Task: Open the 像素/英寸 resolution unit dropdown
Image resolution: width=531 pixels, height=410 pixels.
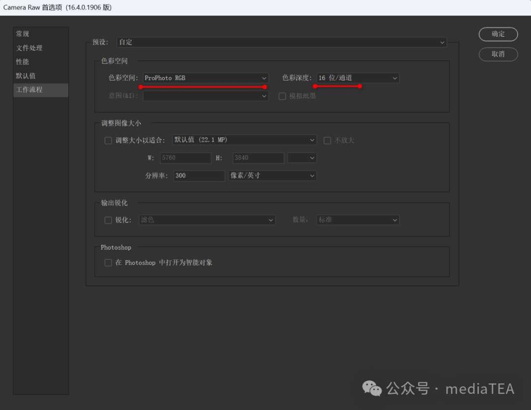Action: pyautogui.click(x=272, y=176)
